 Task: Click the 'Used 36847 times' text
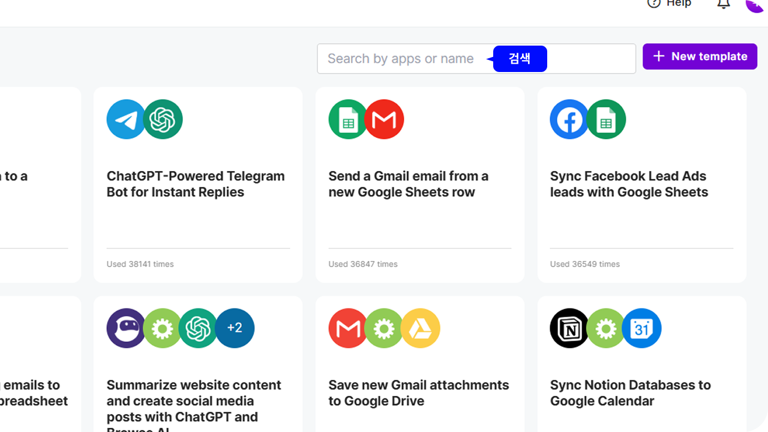[363, 264]
